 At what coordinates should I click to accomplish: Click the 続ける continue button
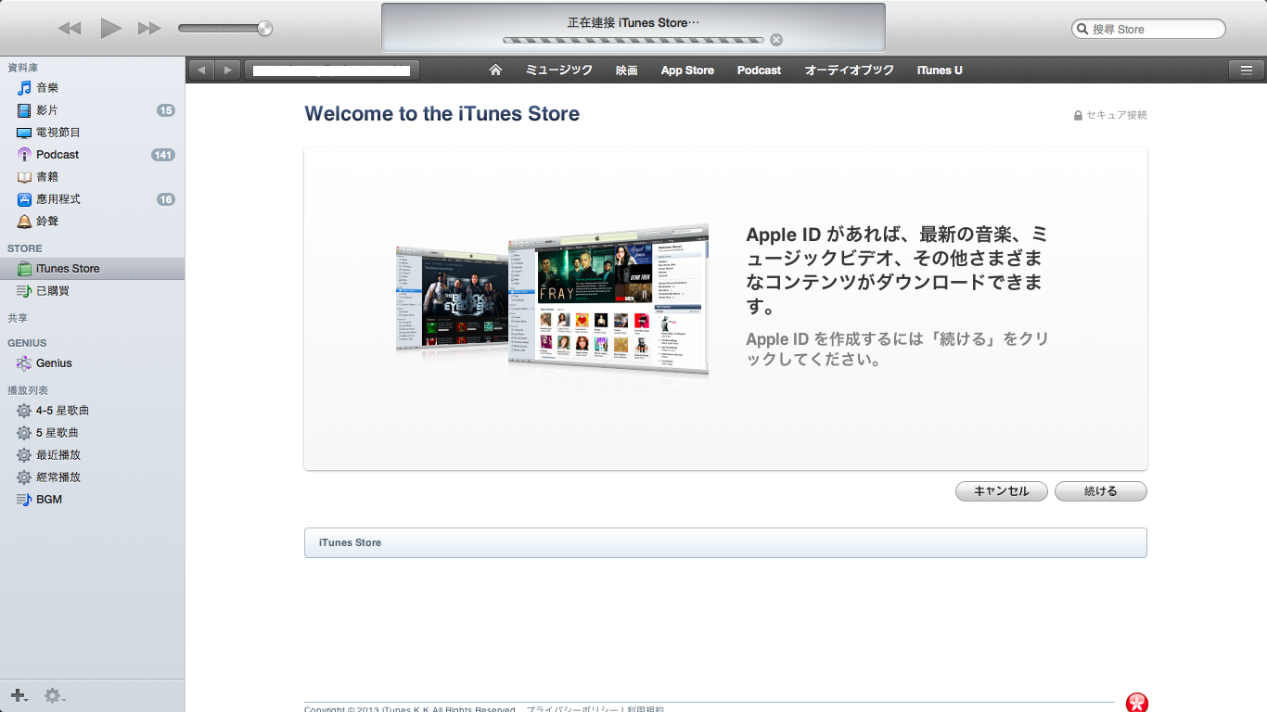pos(1100,491)
